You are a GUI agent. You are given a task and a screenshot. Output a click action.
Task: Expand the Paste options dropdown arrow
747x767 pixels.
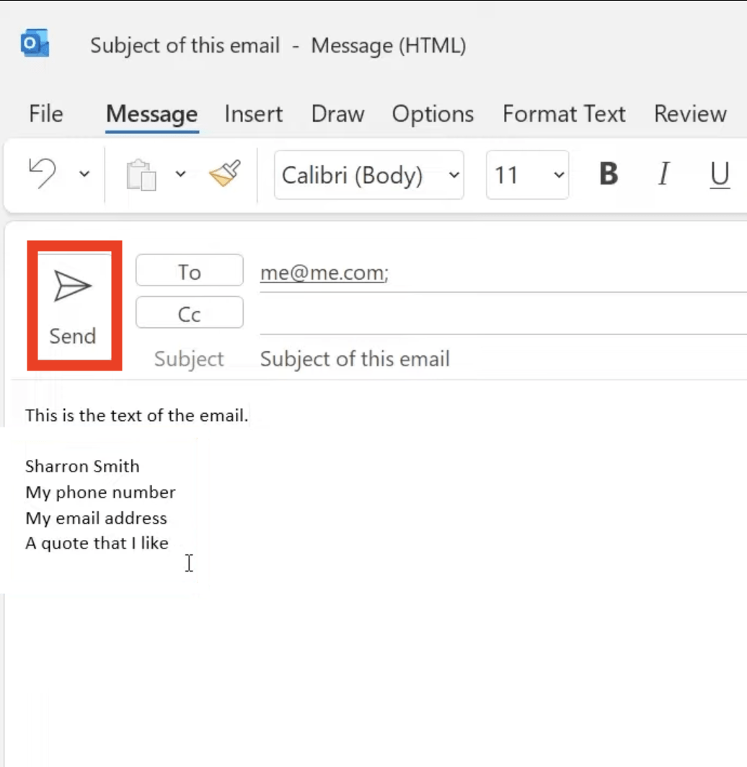(x=180, y=174)
